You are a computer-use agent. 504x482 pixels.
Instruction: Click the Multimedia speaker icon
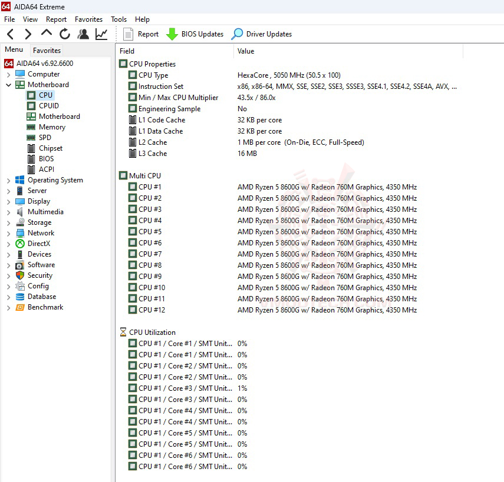20,212
